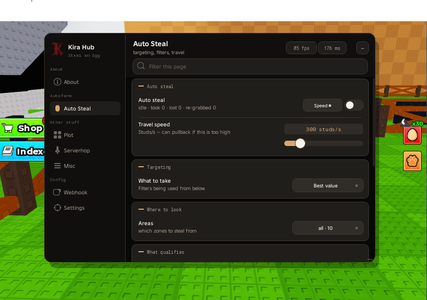
Task: Click 'Filters being used from below' text
Action: [x=171, y=188]
